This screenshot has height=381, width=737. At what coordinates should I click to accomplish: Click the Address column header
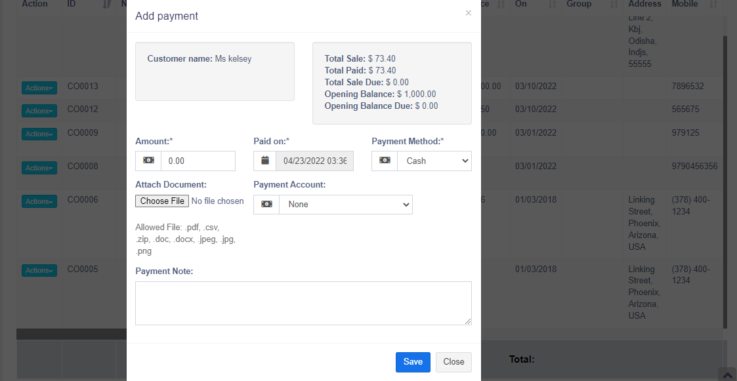click(x=644, y=4)
